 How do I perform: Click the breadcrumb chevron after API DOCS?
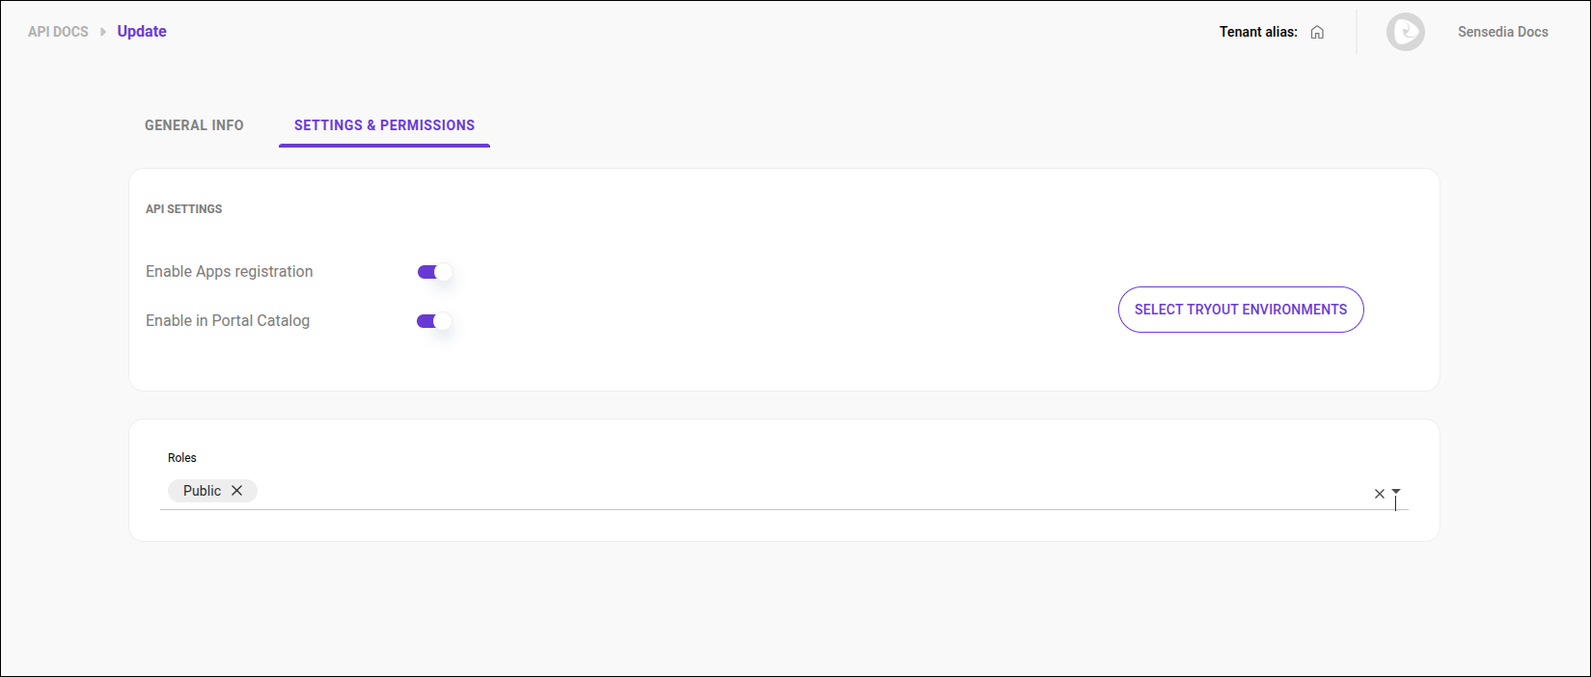pyautogui.click(x=100, y=31)
